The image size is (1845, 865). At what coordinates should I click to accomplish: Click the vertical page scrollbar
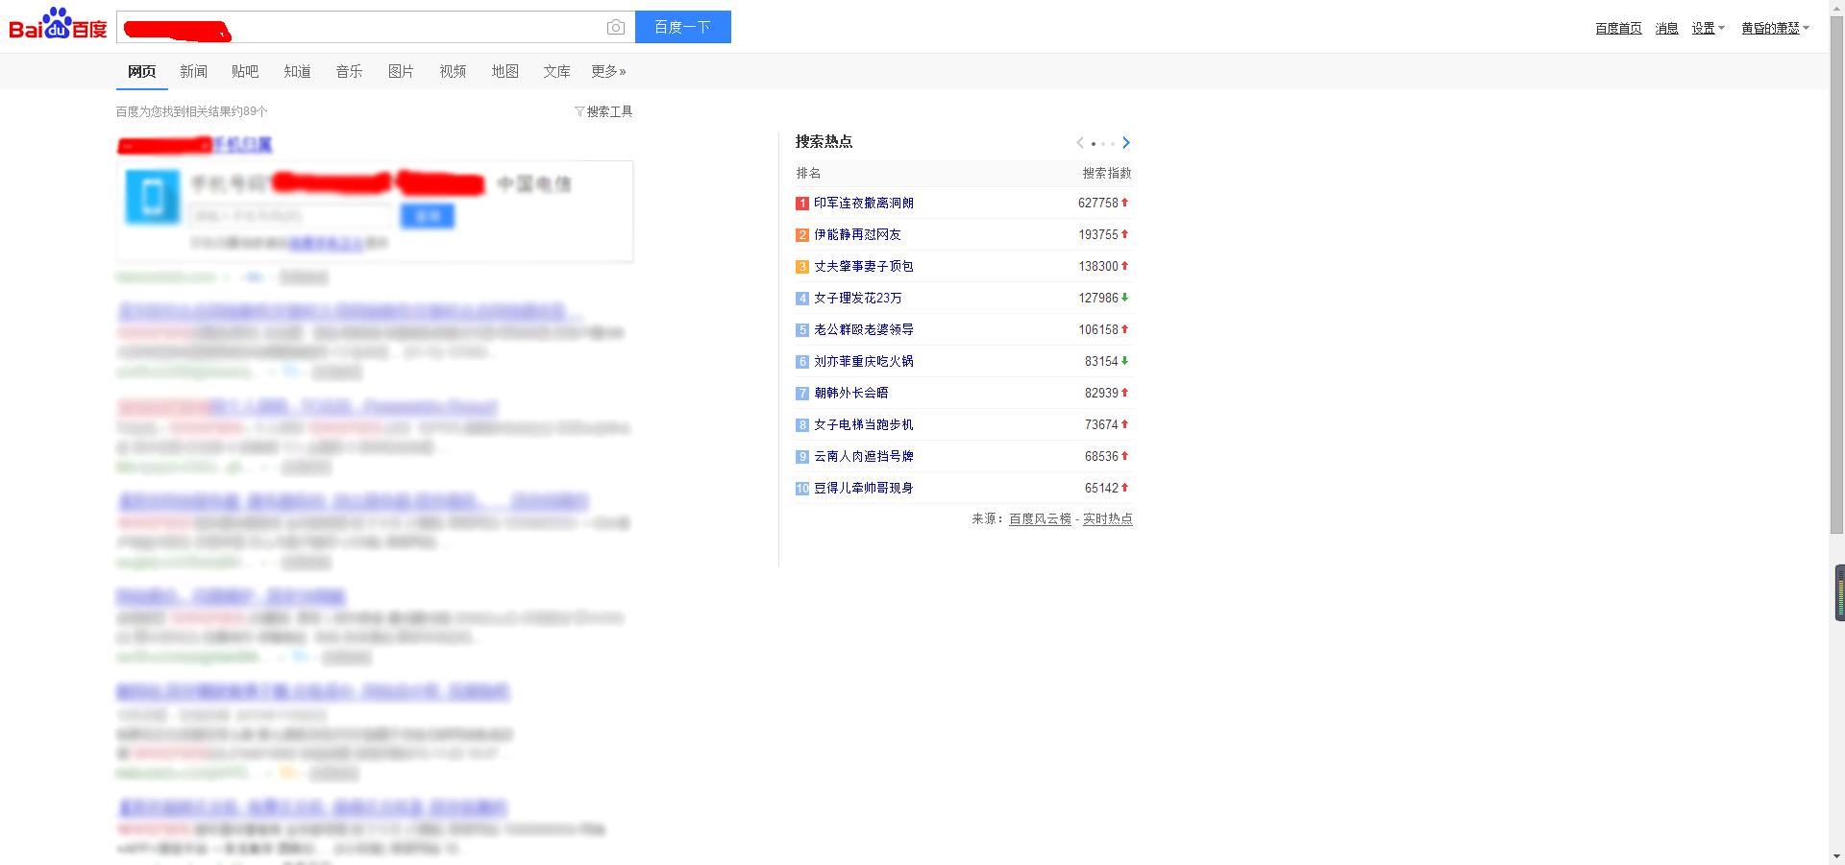click(1836, 288)
